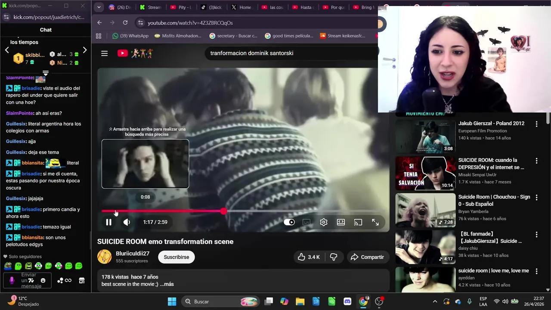Switch to the 'Por qué' YouTube tab
The image size is (551, 310).
[x=334, y=7]
